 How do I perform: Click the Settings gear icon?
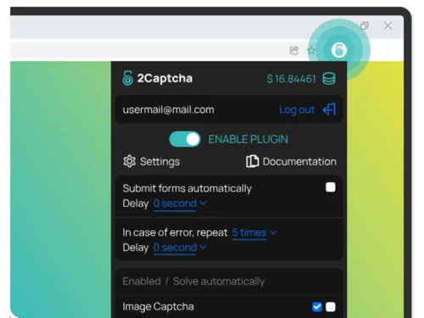click(x=130, y=161)
